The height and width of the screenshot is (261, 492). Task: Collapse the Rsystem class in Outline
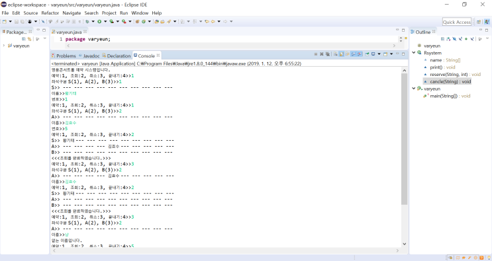[414, 53]
